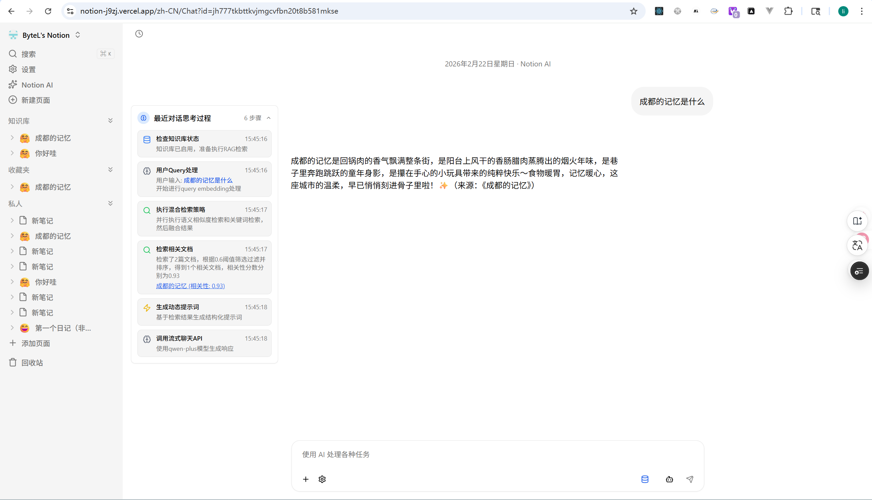Open chat settings gear in the input bar

tap(322, 479)
